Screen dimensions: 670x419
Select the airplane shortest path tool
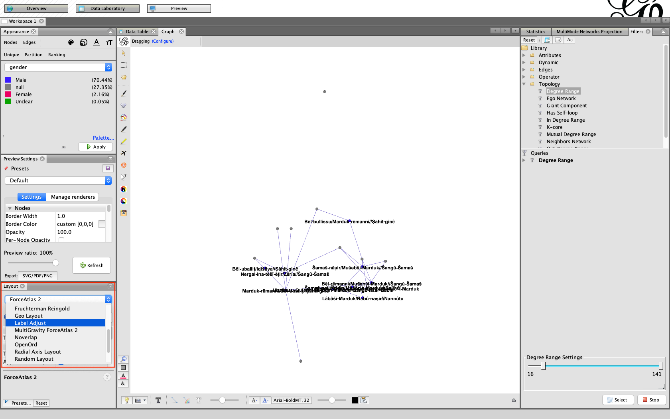click(x=124, y=153)
